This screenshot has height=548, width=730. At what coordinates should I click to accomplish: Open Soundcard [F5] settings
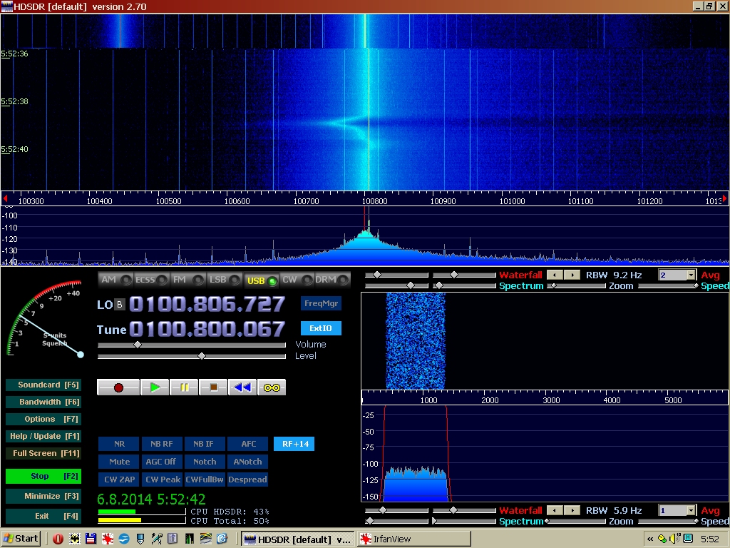(x=43, y=385)
